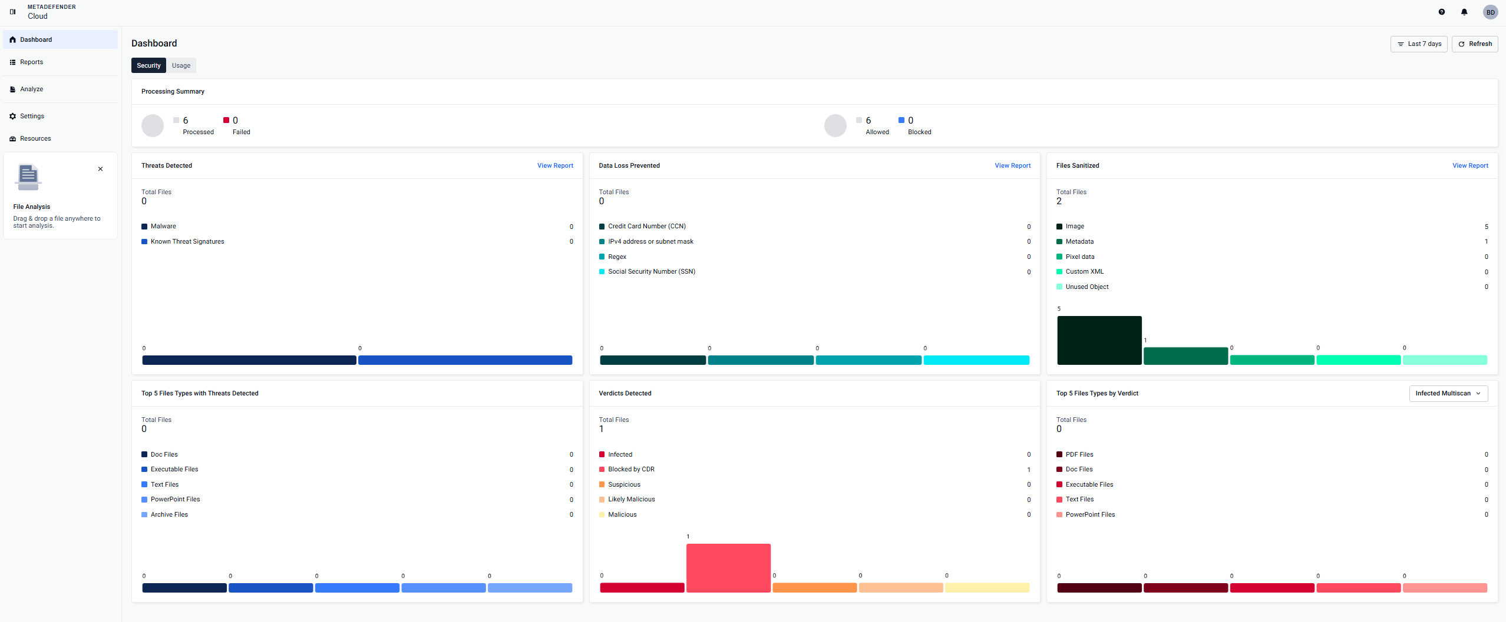Viewport: 1506px width, 622px height.
Task: Switch to the Usage tab
Action: point(181,66)
